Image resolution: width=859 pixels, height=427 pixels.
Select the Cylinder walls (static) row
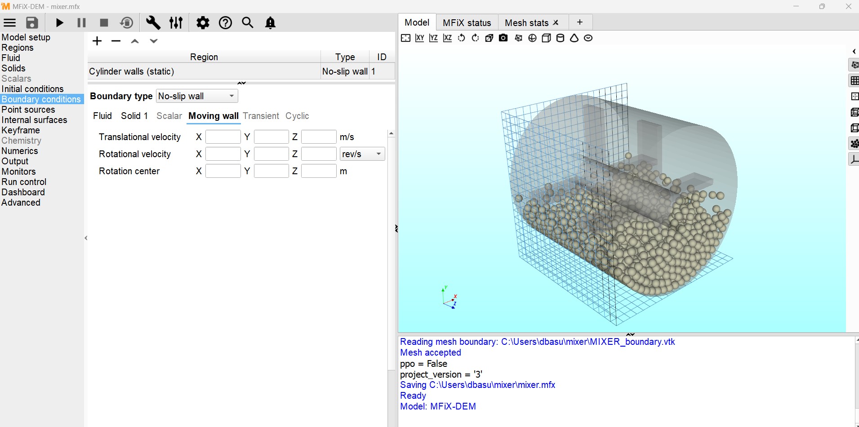(x=241, y=71)
